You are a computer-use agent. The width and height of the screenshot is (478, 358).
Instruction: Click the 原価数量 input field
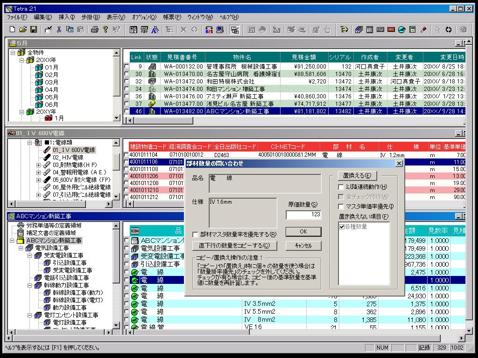point(303,215)
